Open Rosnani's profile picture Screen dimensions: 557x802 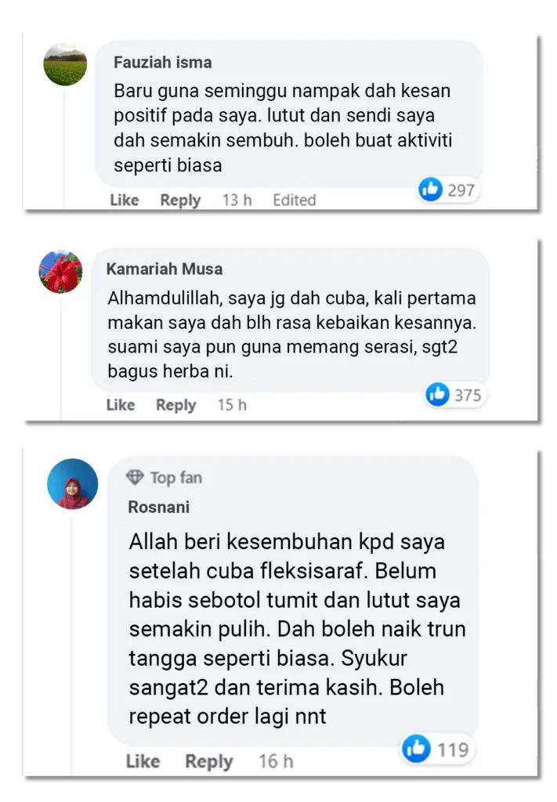(73, 484)
